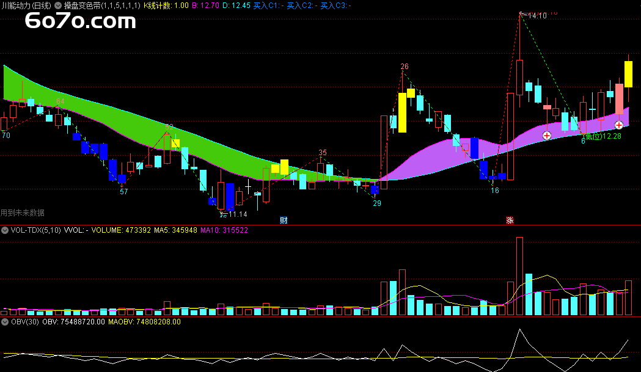Image resolution: width=641 pixels, height=372 pixels.
Task: Click the OBV line peak
Action: pyautogui.click(x=519, y=329)
